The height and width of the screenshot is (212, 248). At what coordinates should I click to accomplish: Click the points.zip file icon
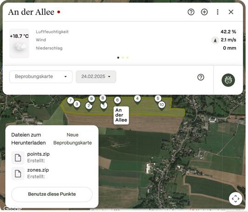pos(18,158)
